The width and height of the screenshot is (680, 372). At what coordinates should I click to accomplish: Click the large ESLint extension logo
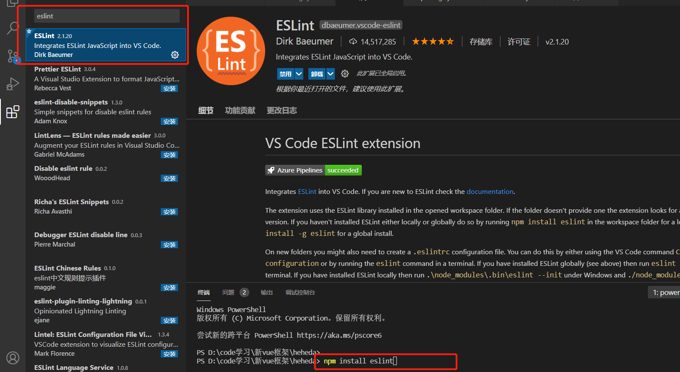coord(231,51)
